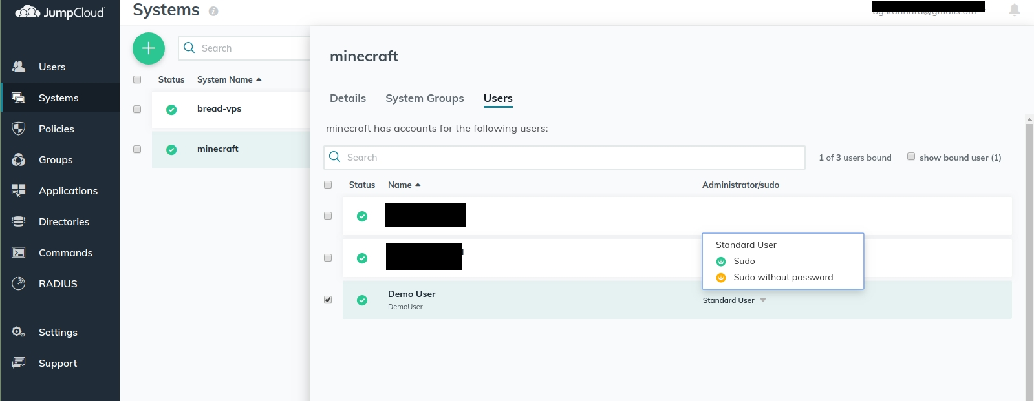
Task: Select the Users tab
Action: 498,98
